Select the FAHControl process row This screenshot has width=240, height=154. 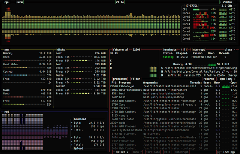173,141
